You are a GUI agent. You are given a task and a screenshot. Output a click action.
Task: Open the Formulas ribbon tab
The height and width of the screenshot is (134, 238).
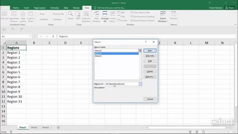coord(55,8)
